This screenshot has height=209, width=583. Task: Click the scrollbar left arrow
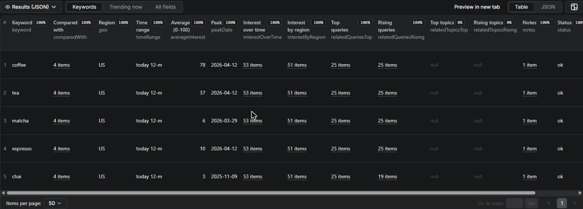3,193
